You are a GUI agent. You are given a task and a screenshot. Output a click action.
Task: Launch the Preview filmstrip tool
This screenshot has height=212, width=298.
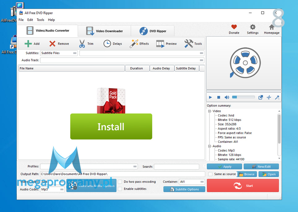pos(166,44)
